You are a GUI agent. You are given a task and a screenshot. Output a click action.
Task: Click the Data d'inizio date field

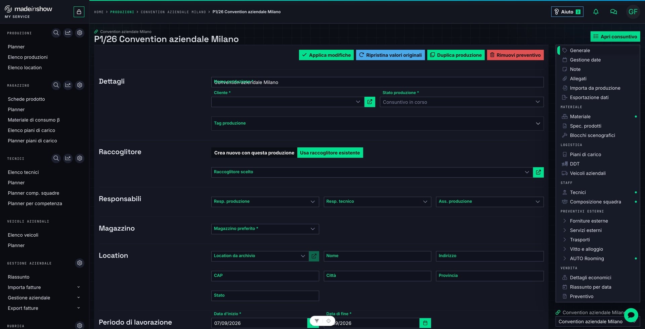[259, 323]
